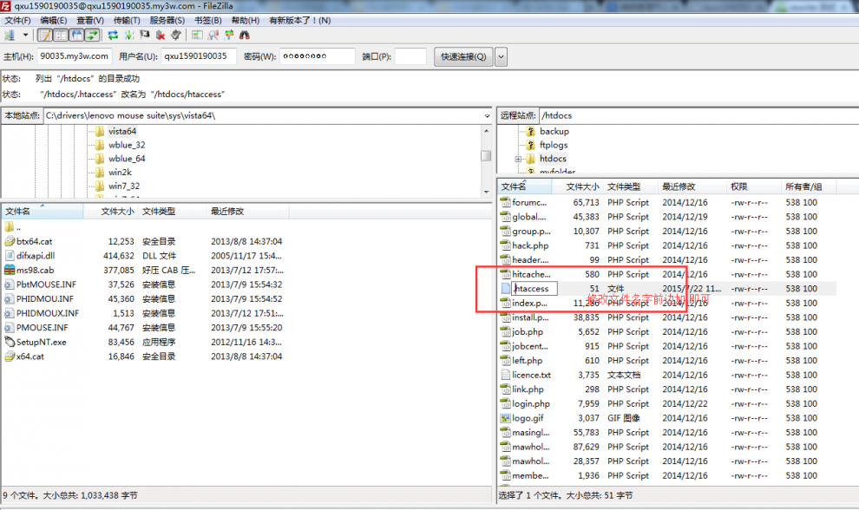The width and height of the screenshot is (859, 510).
Task: Toggle message log display button
Action: click(x=45, y=35)
